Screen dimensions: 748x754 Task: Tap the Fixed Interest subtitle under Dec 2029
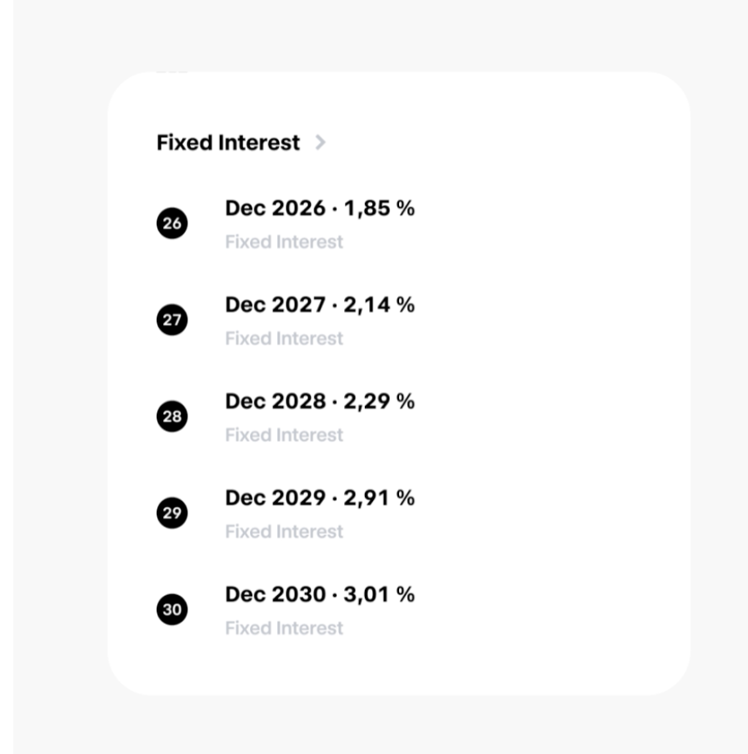[284, 532]
